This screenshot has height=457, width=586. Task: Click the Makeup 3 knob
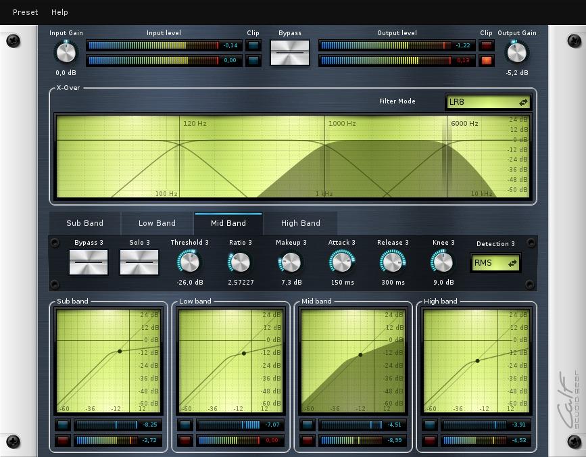click(x=291, y=262)
